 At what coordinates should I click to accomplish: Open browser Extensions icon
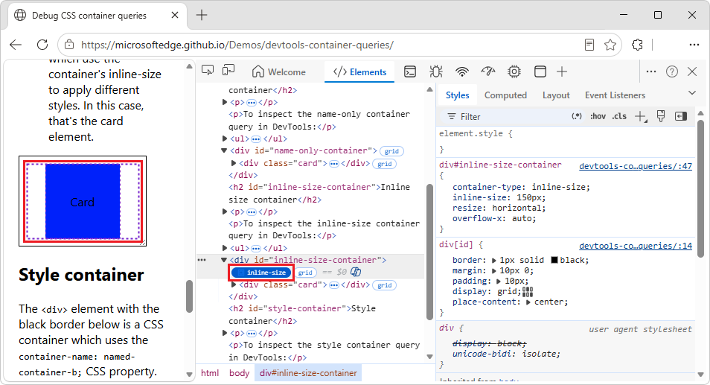click(637, 45)
